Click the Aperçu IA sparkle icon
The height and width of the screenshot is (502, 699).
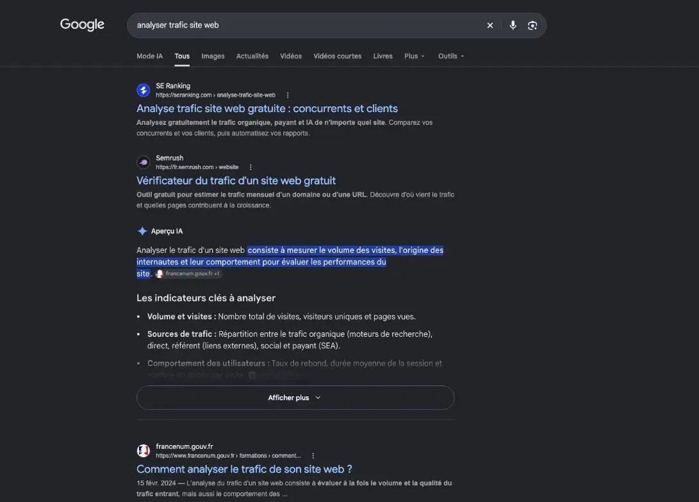pyautogui.click(x=142, y=231)
